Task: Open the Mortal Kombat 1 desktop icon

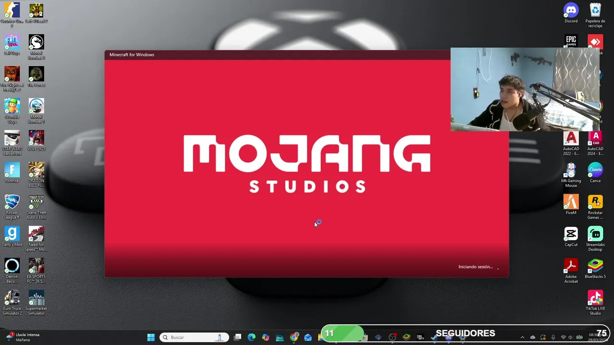Action: tap(36, 111)
